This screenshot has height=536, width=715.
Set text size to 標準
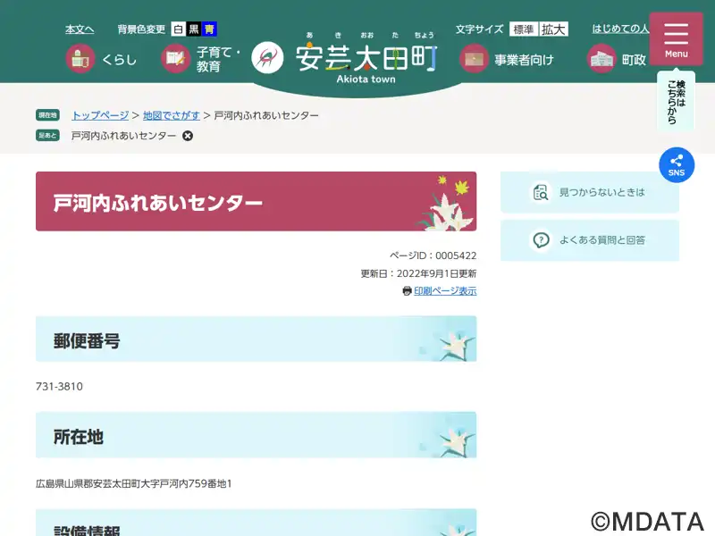524,29
